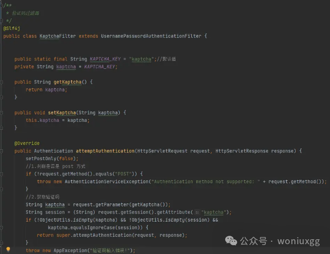Screen dimensions: 330x254
Task: Click the super keyword in return statement
Action: [63, 235]
